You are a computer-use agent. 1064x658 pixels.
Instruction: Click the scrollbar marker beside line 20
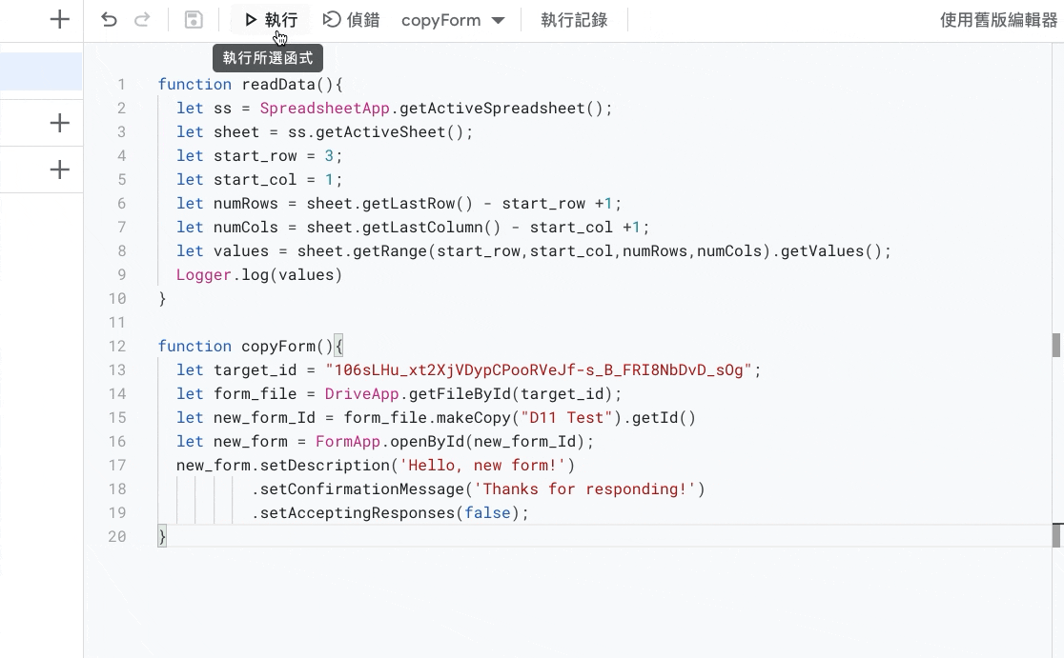[1056, 536]
